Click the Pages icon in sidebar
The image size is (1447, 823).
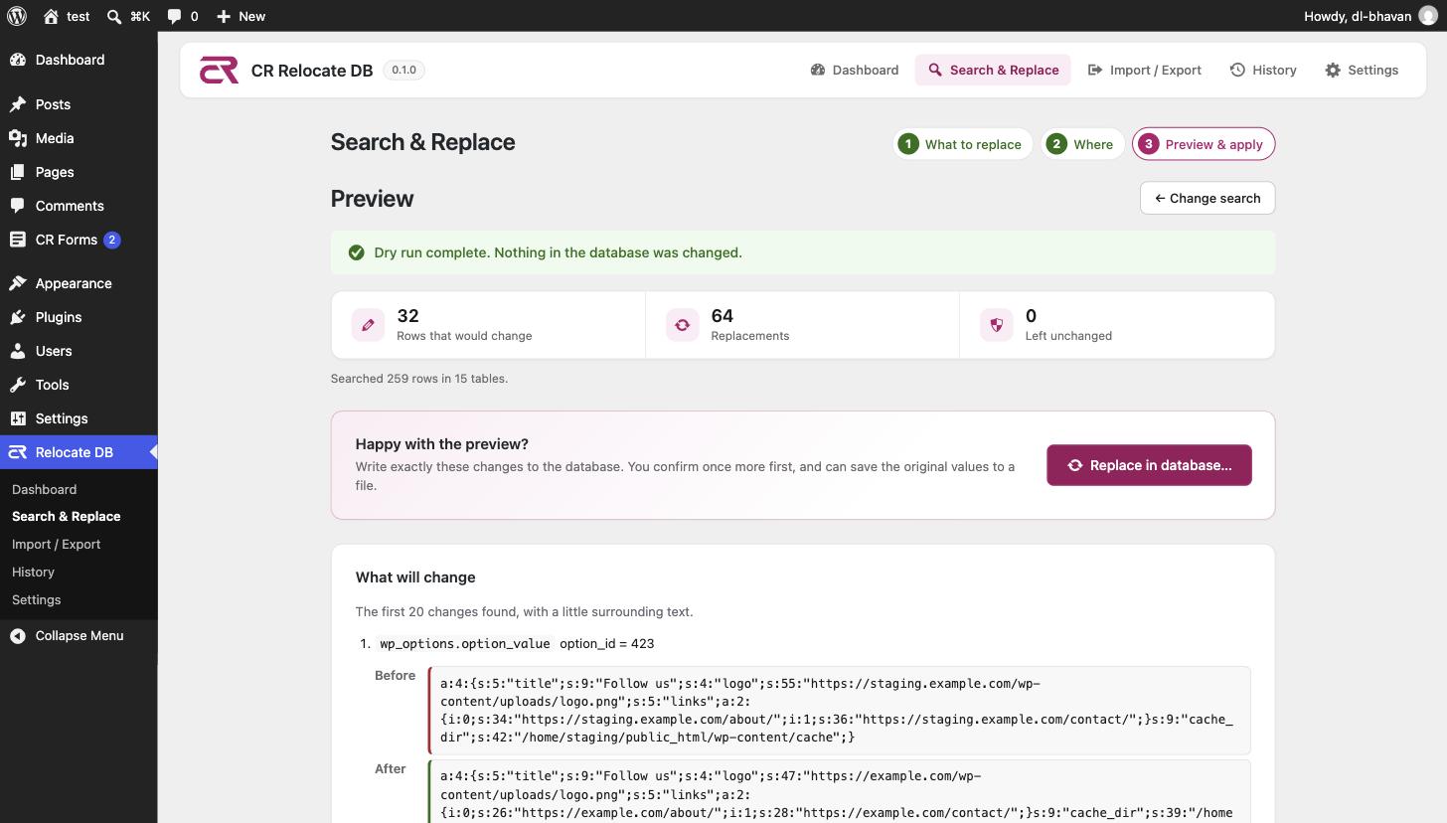coord(18,172)
